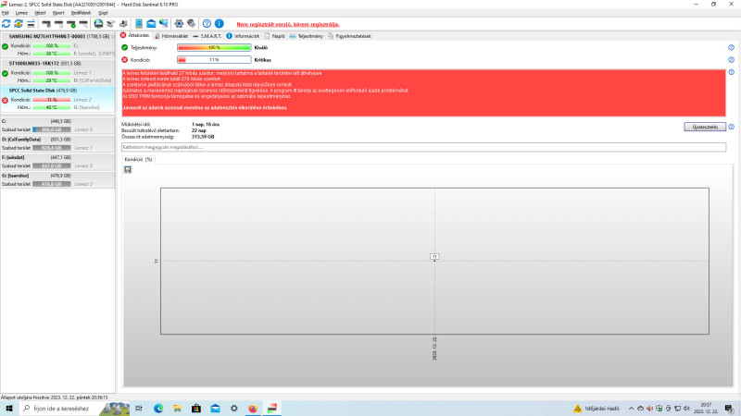Select the Kondíció (%) graph tab

click(138, 159)
